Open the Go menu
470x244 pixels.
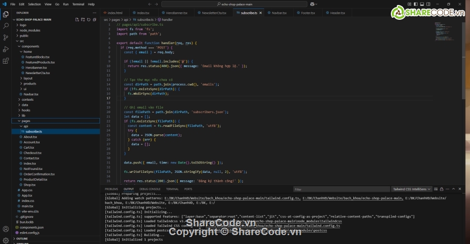[x=57, y=4]
